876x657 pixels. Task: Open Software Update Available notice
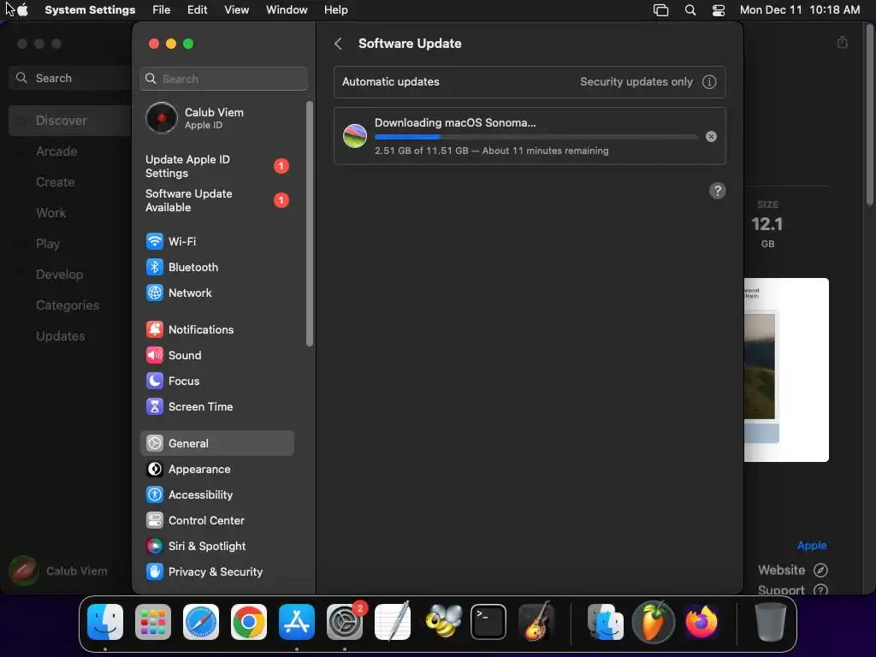216,200
